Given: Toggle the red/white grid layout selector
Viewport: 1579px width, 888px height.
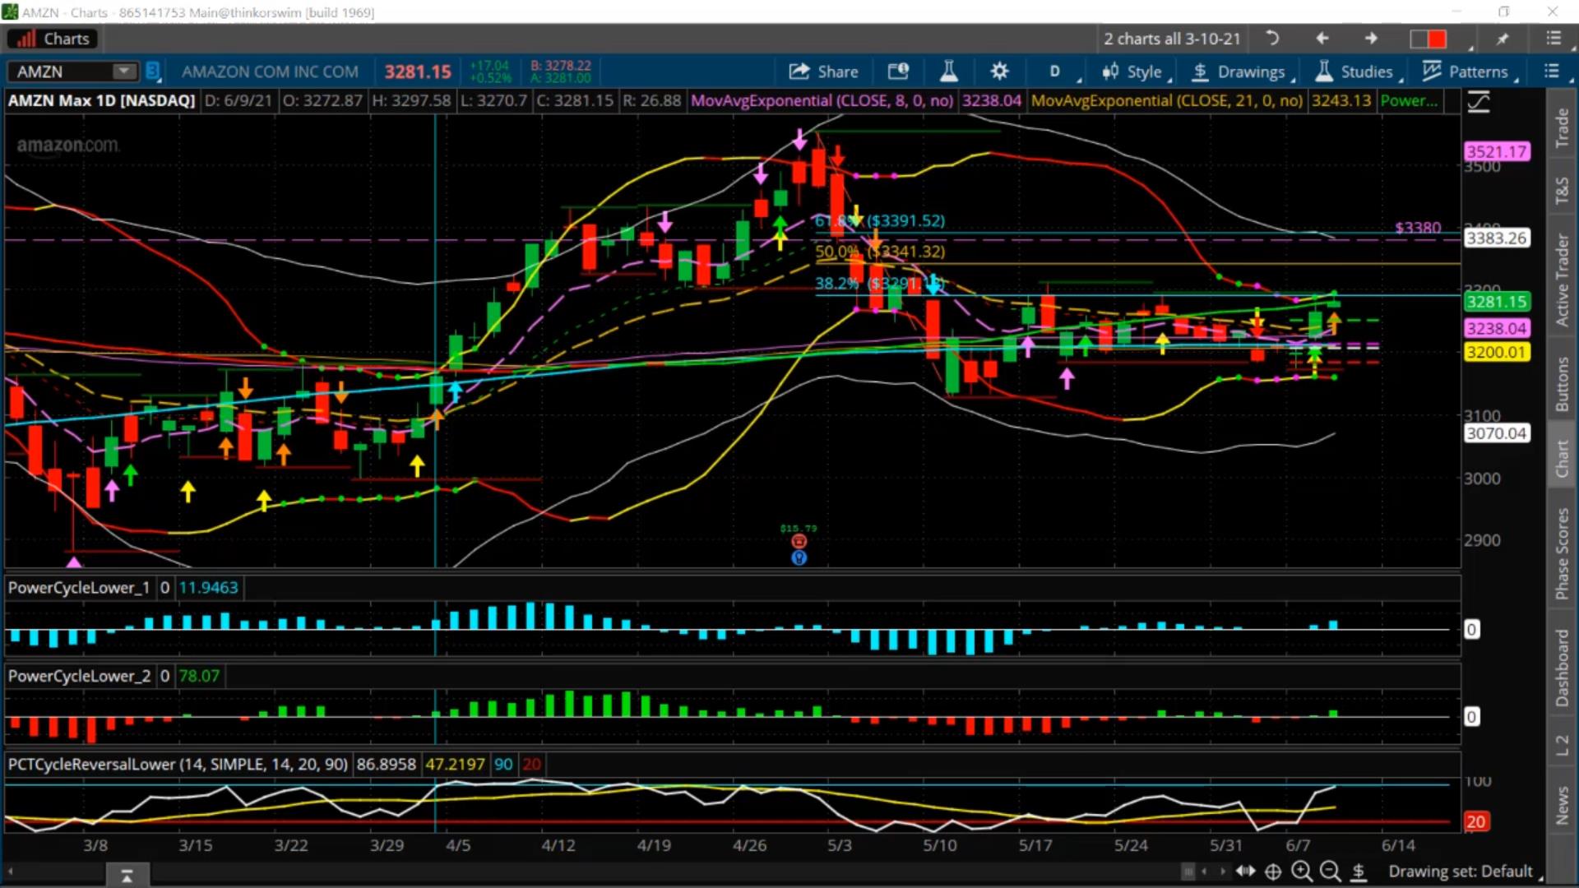Looking at the screenshot, I should pyautogui.click(x=1428, y=39).
